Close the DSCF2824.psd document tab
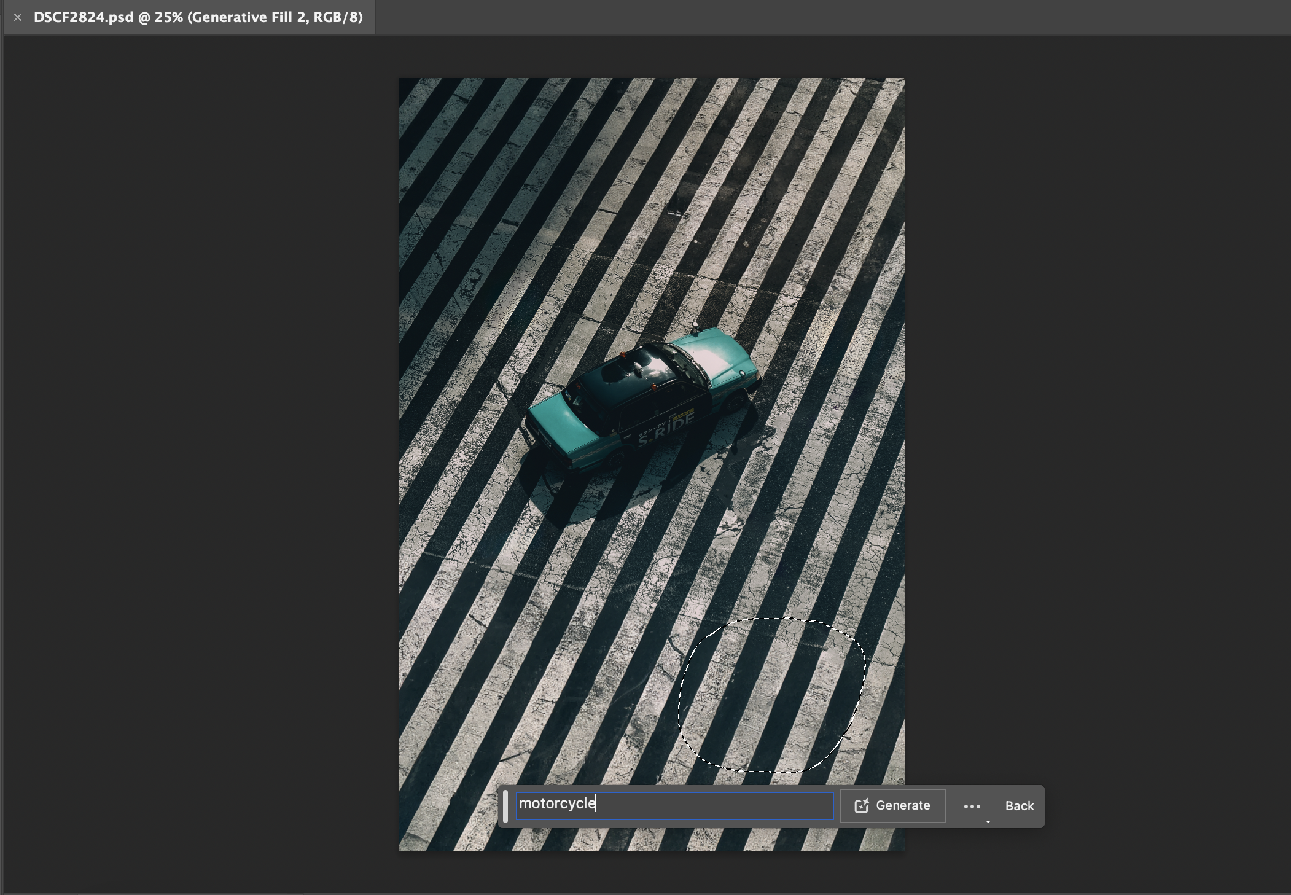Viewport: 1291px width, 895px height. 18,17
